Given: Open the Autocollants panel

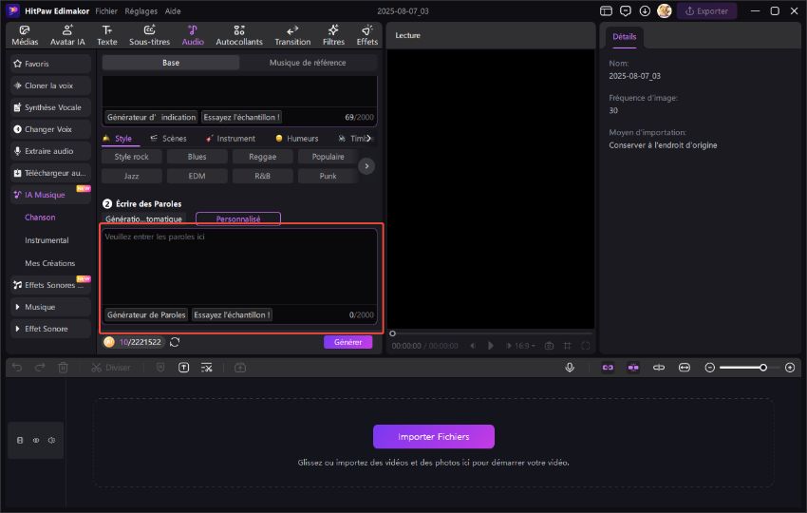Looking at the screenshot, I should coord(239,35).
